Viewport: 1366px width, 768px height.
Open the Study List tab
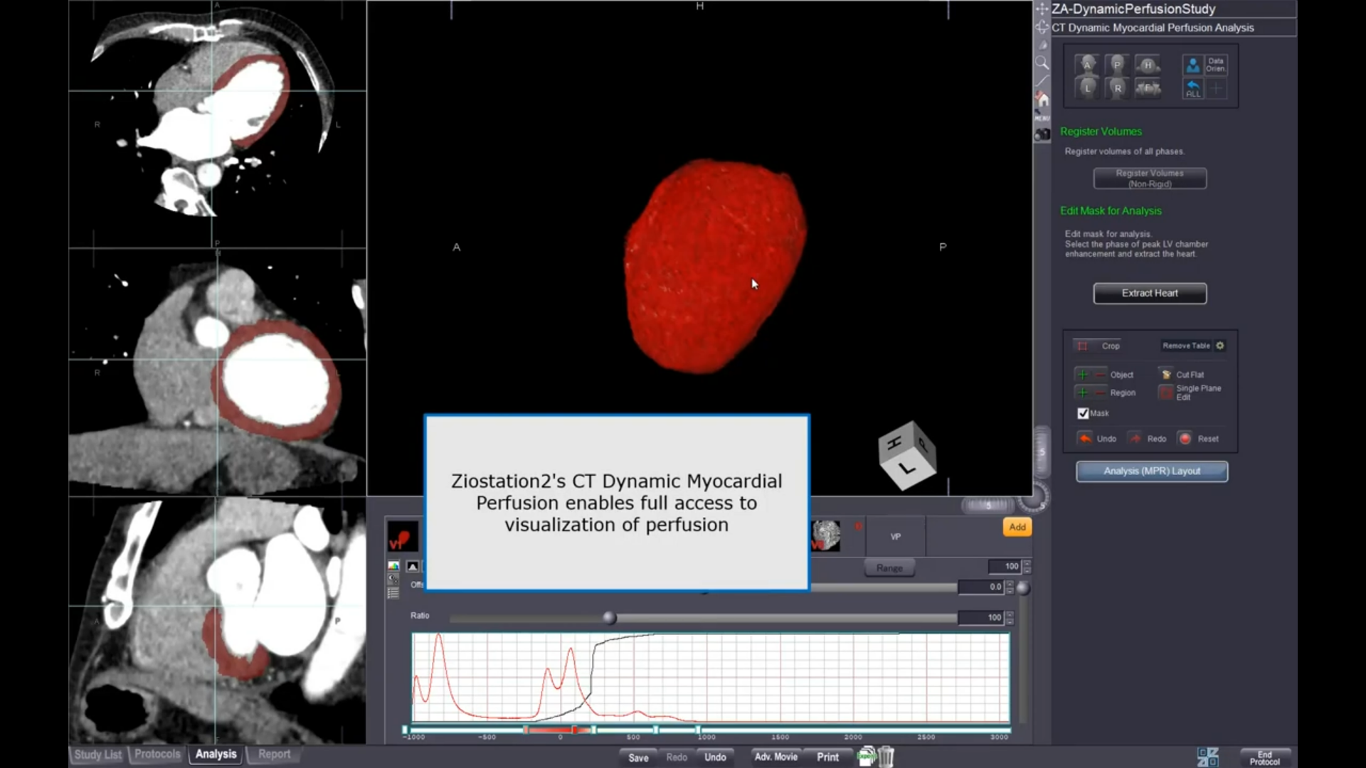tap(98, 754)
